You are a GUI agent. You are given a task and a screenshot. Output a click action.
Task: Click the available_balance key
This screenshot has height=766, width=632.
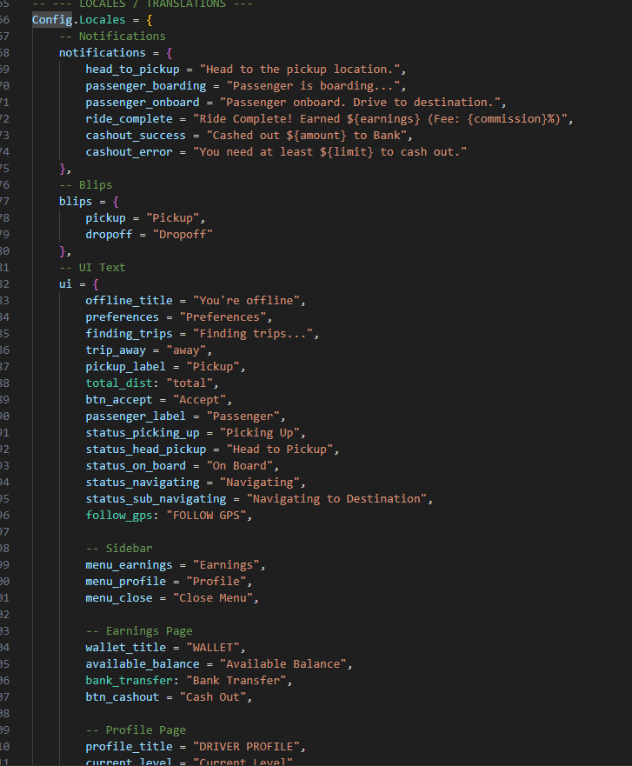[143, 664]
